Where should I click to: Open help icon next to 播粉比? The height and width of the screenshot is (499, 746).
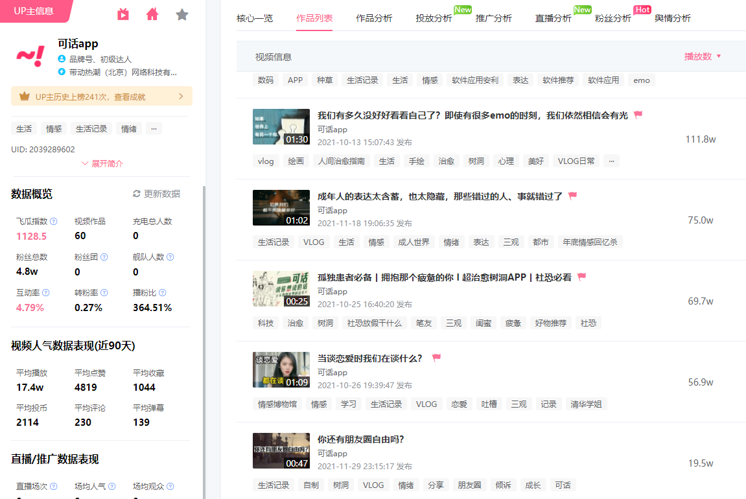163,292
